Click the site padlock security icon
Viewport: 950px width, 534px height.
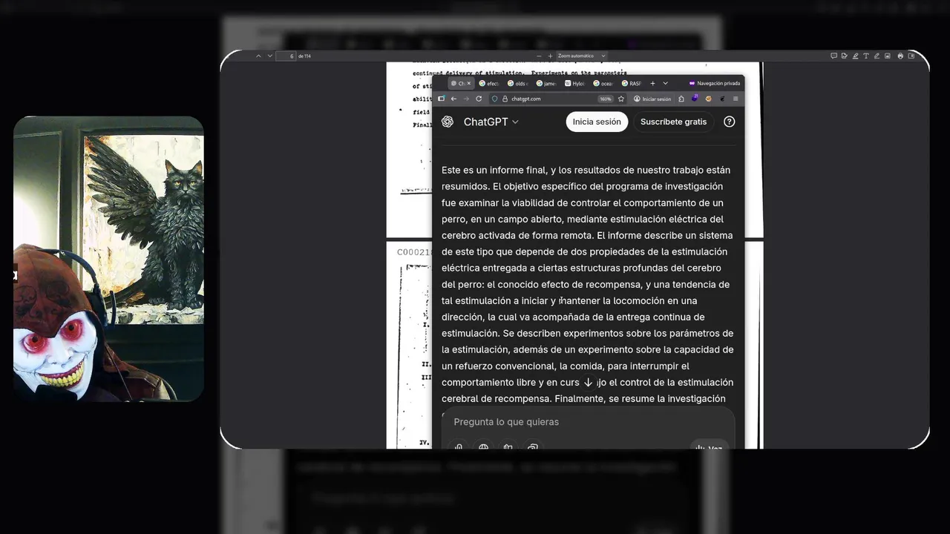tap(505, 99)
